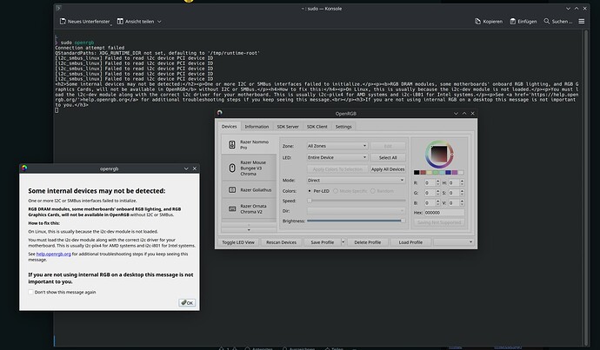Screen dimensions: 600x350
Task: Click inside the color wheel picker
Action: 439,154
